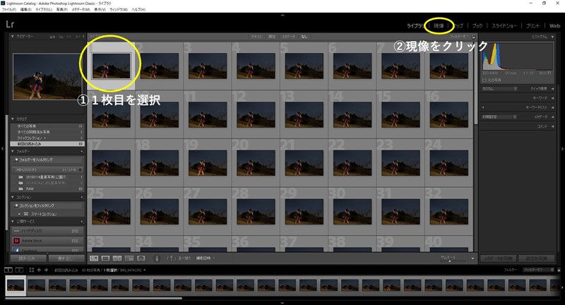Hide right panel group via edge arrow
Screen dimensions: 565x305
[562, 148]
